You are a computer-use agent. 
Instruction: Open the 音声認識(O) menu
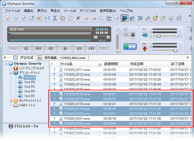coord(108,11)
